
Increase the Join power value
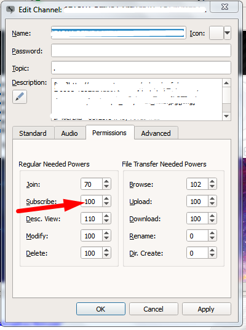[x=106, y=181]
